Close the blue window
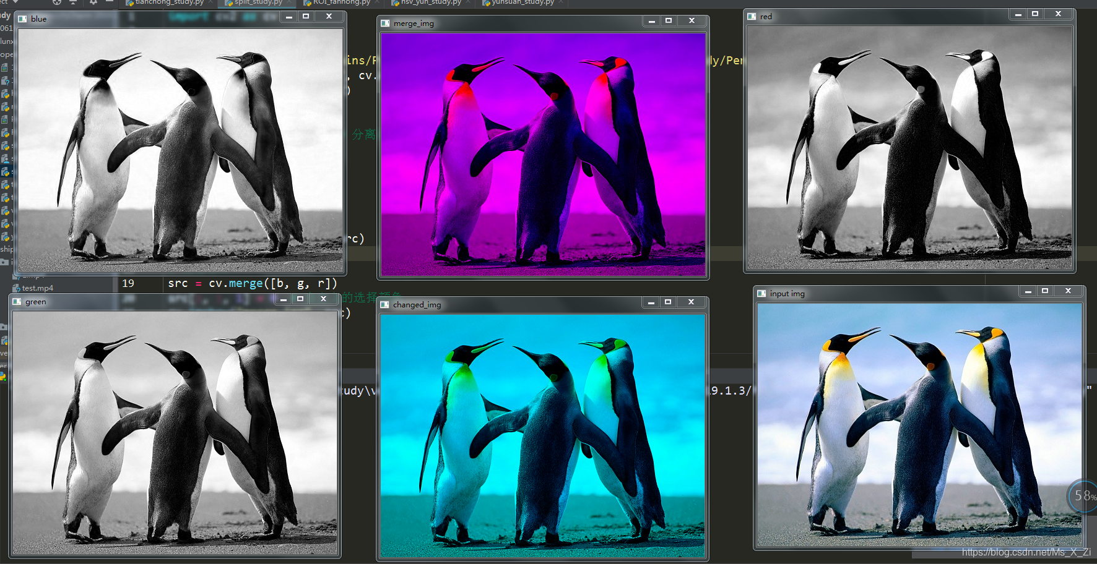Screen dimensions: 1097x564 329,17
